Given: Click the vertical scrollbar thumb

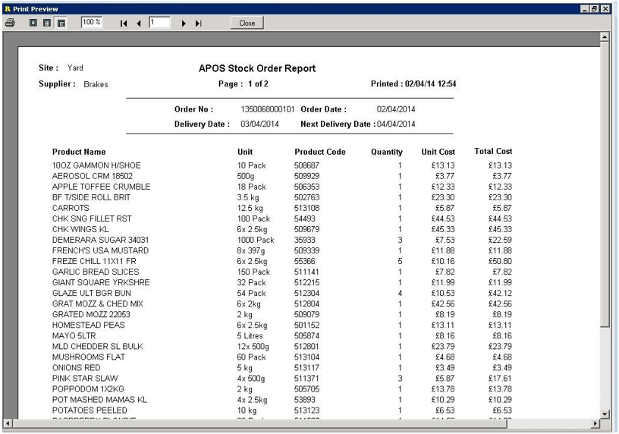Looking at the screenshot, I should point(605,182).
